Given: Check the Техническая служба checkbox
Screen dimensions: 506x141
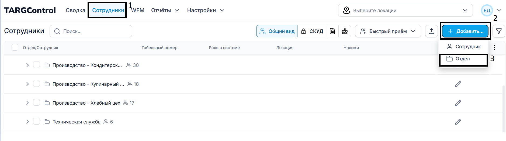Looking at the screenshot, I should coord(36,122).
